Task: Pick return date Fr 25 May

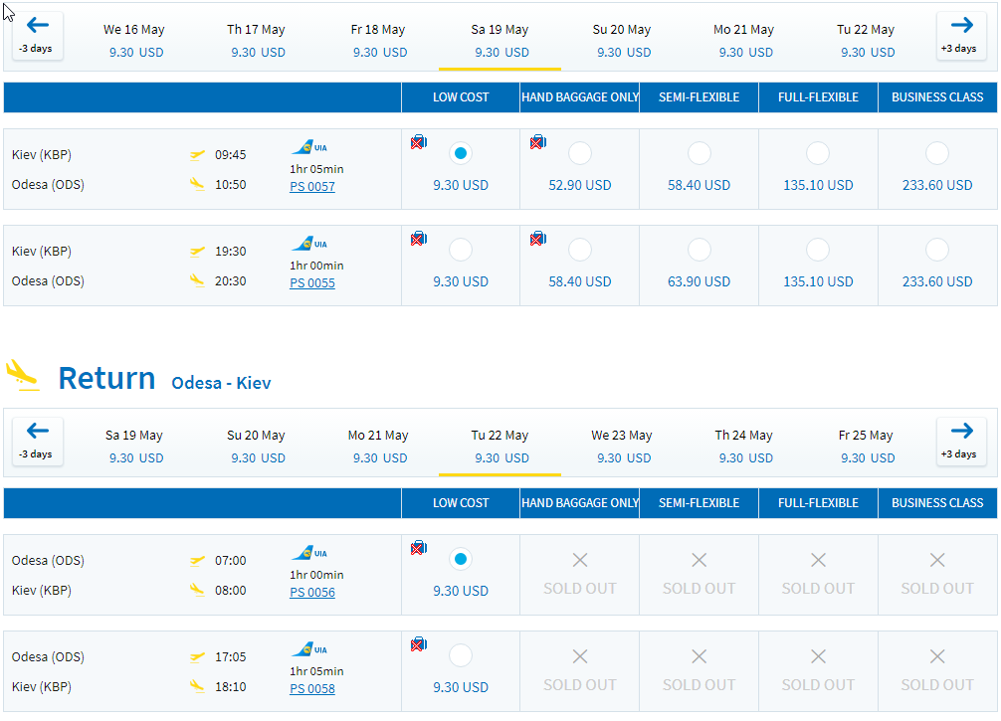Action: pos(866,446)
